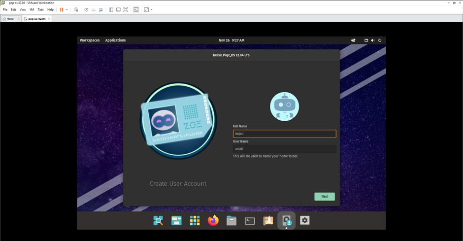Click the Next button
Screen dimensions: 463x241
325,197
